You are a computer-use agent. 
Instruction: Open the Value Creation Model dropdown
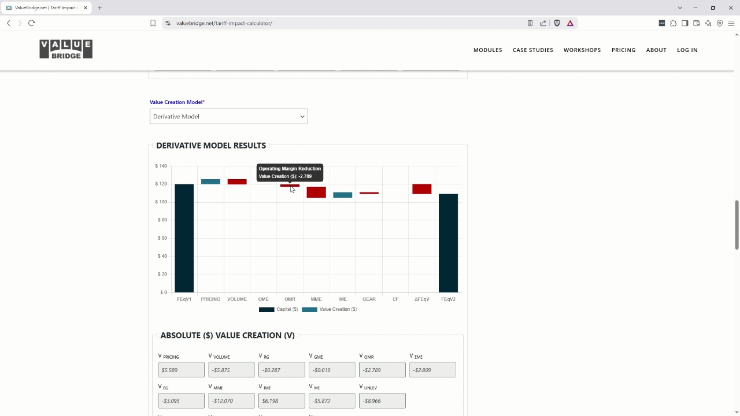228,116
